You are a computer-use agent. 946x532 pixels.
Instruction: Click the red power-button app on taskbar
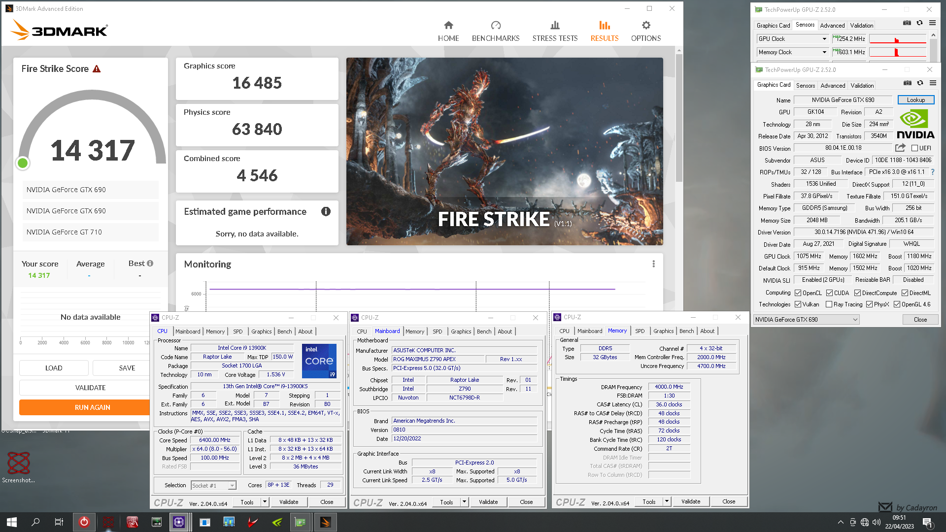click(84, 522)
